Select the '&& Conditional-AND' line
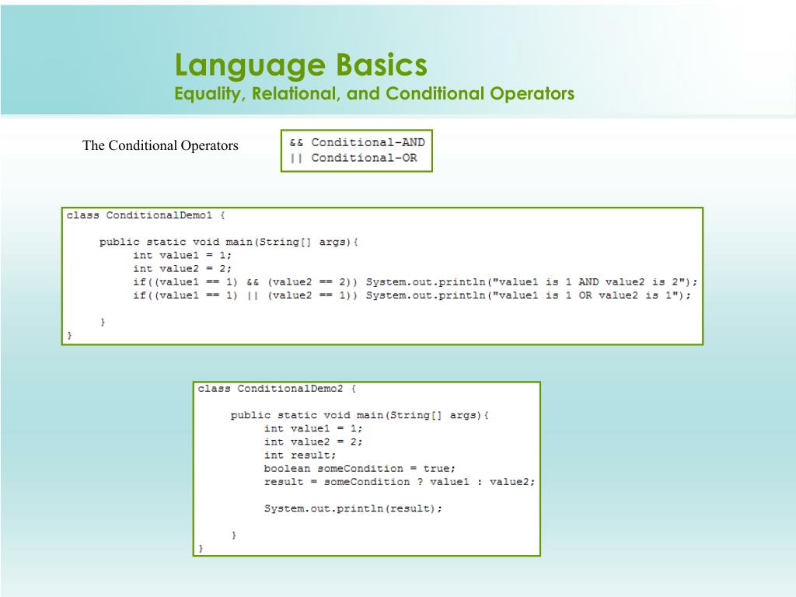796x597 pixels. click(358, 143)
